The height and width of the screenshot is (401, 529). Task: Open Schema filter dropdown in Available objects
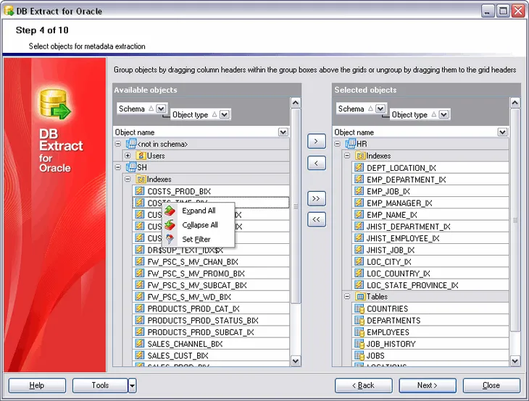coord(161,109)
